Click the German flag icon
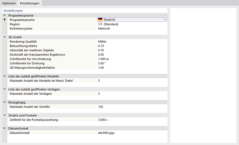The height and width of the screenshot is (145, 239). tap(100, 20)
